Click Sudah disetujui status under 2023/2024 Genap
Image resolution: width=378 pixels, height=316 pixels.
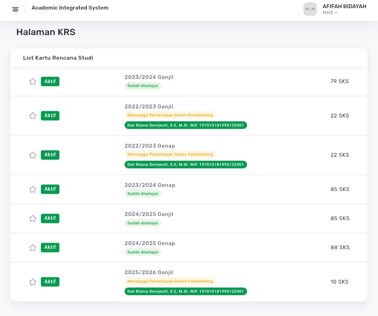click(x=142, y=194)
